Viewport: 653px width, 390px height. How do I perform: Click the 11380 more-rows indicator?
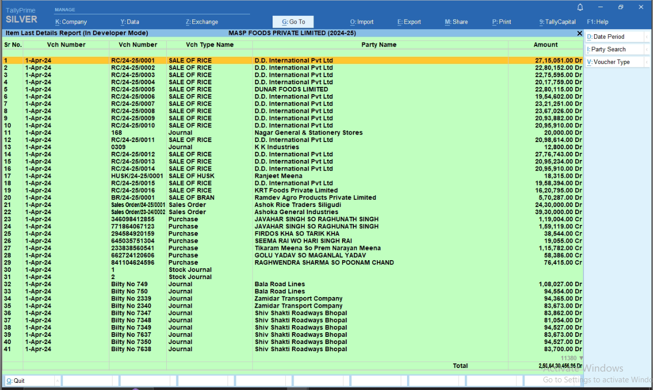[x=572, y=358]
